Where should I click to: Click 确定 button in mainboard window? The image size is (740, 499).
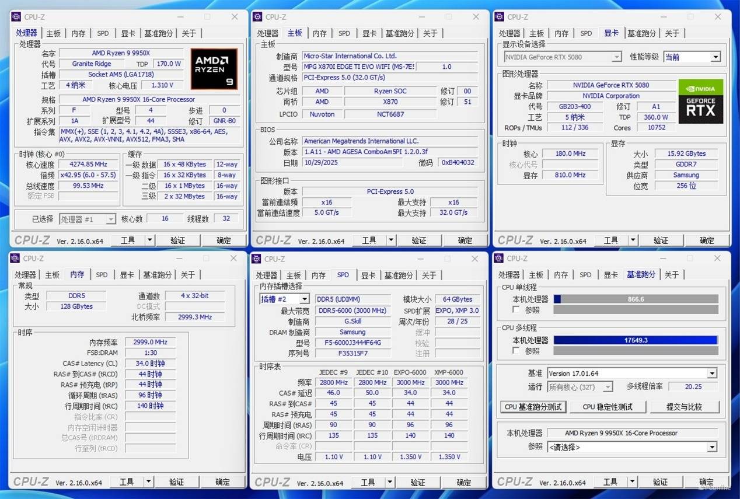tap(465, 240)
